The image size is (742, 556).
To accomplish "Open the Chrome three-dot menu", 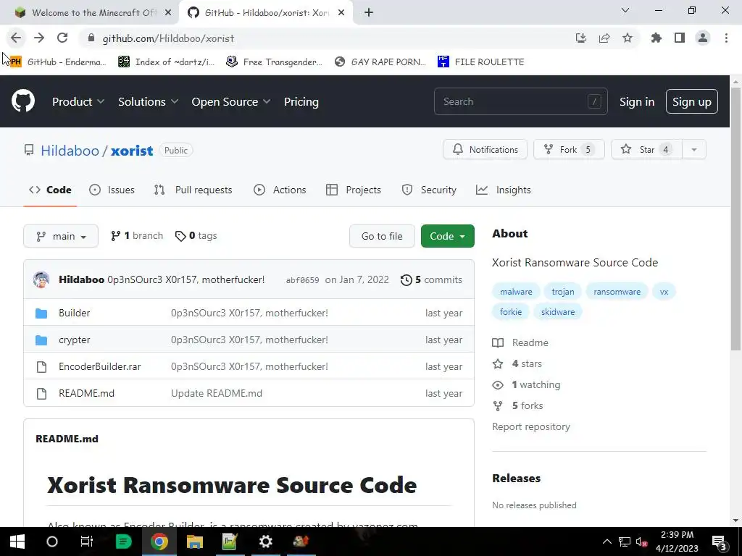I will (726, 38).
